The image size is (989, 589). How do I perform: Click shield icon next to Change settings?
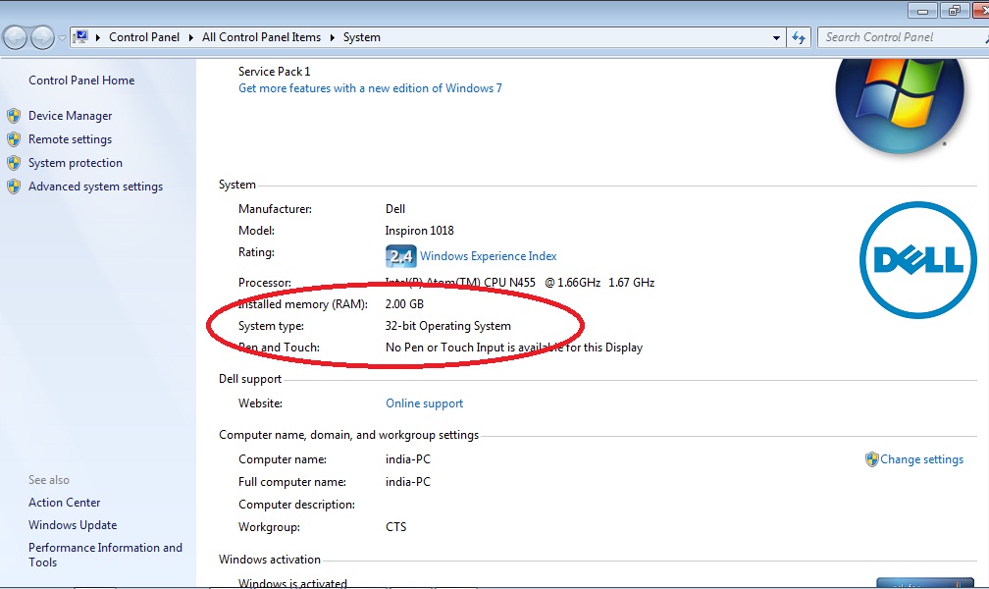pos(871,459)
